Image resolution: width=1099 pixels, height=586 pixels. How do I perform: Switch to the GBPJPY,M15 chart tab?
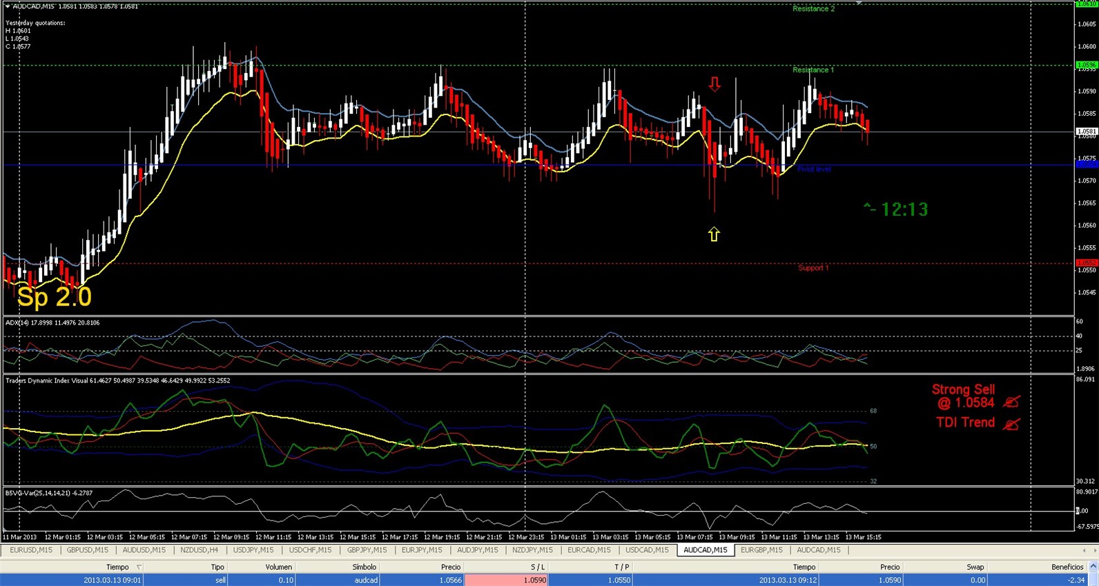(x=367, y=550)
